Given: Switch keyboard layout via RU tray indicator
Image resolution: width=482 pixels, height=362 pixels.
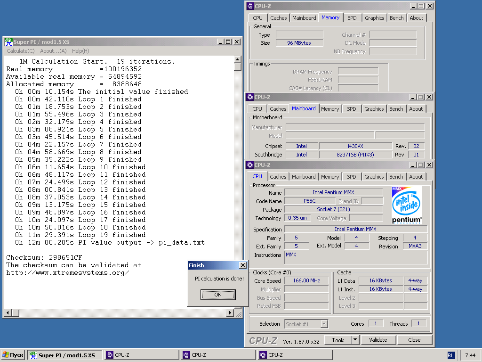Looking at the screenshot, I should (451, 355).
